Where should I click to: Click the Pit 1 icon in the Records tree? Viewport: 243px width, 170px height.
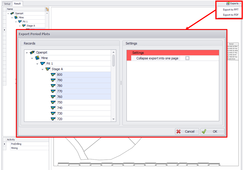42,63
